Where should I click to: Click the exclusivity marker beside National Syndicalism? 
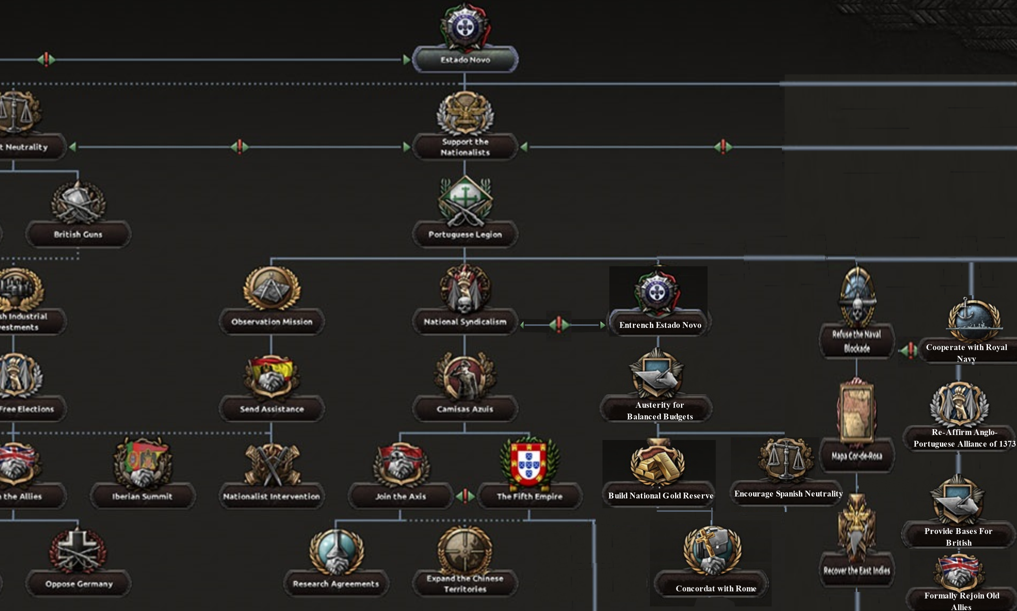[559, 324]
